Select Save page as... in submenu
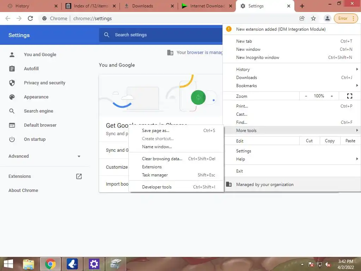Screen dimensions: 361x271 (176, 131)
